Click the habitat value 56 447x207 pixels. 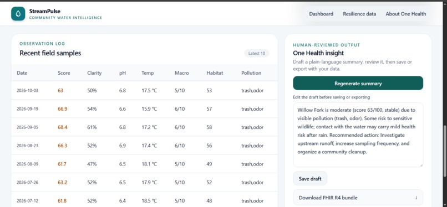[x=209, y=146]
